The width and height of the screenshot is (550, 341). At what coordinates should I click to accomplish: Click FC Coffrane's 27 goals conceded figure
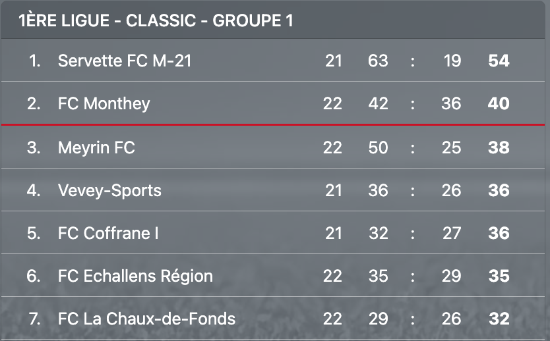pos(452,233)
